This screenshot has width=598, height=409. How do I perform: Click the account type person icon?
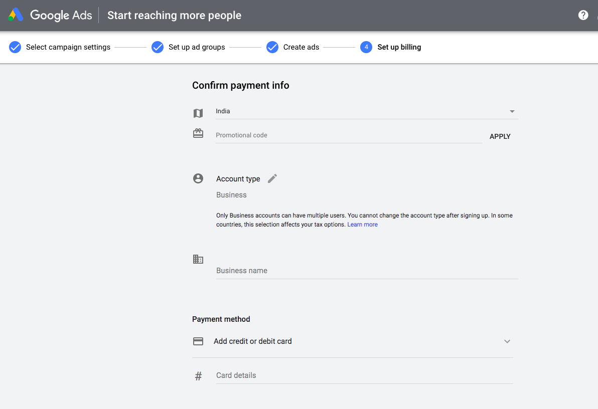(x=198, y=178)
